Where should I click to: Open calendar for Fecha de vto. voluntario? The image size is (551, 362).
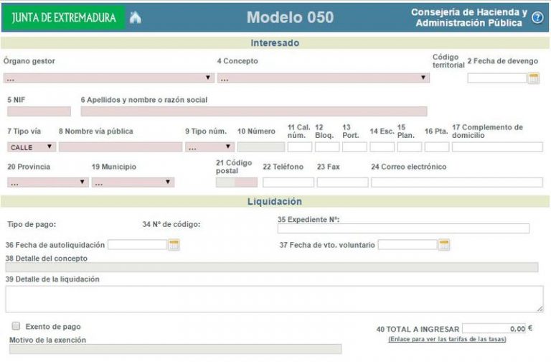pos(444,245)
